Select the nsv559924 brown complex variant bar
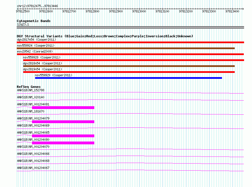 [x=126, y=48]
